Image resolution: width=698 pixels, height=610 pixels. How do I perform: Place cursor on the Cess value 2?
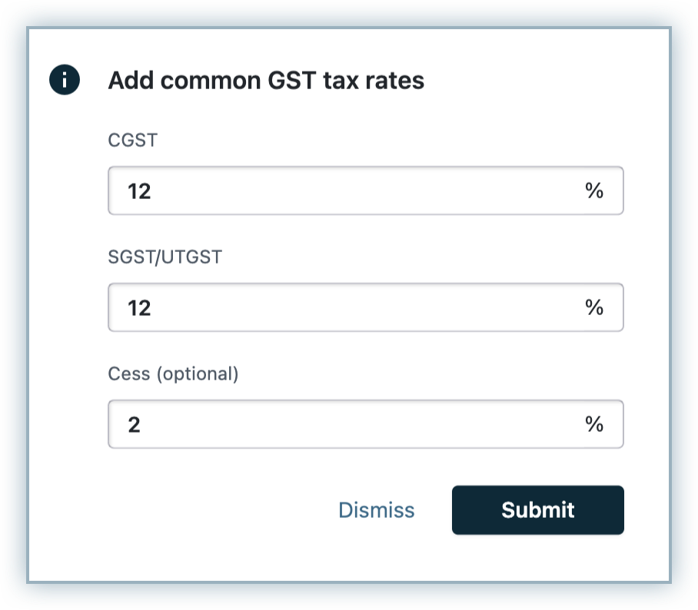[135, 425]
